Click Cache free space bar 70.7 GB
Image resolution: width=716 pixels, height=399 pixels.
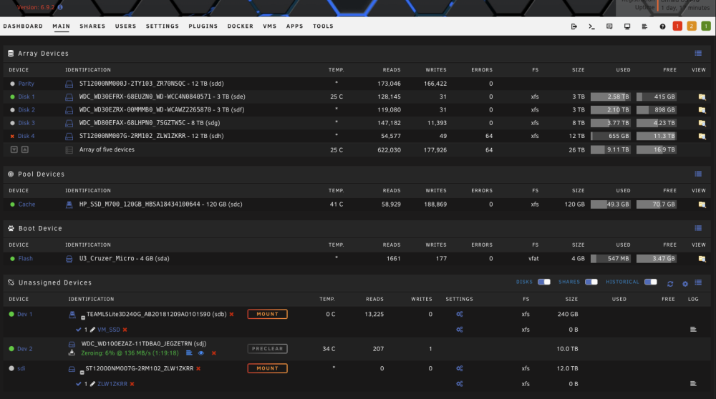(x=656, y=205)
